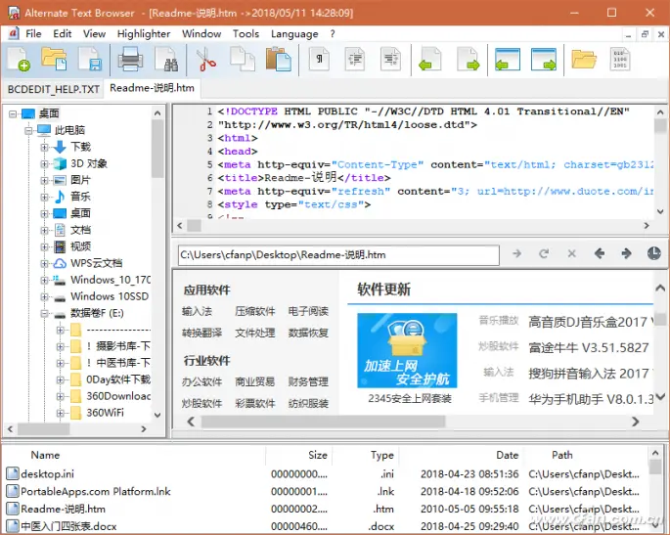
Task: Go to next document with green right arrow
Action: [469, 60]
